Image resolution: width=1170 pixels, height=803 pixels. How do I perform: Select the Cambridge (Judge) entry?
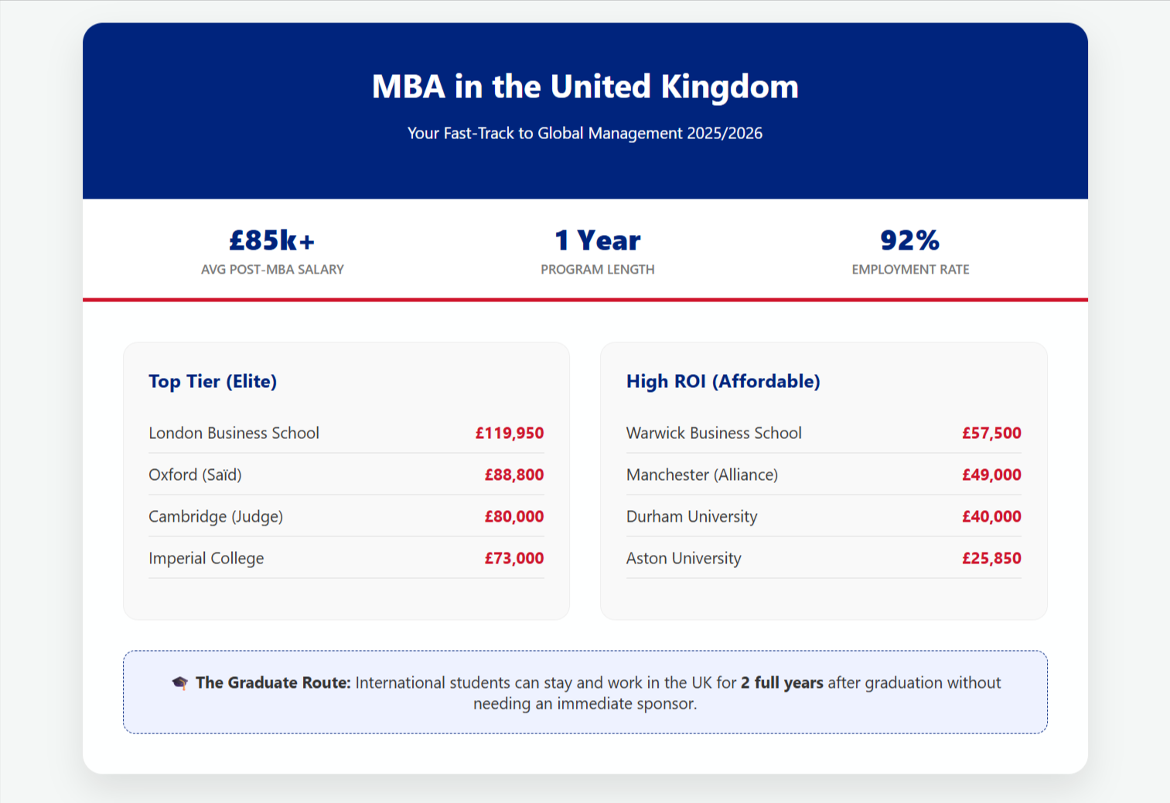[216, 516]
